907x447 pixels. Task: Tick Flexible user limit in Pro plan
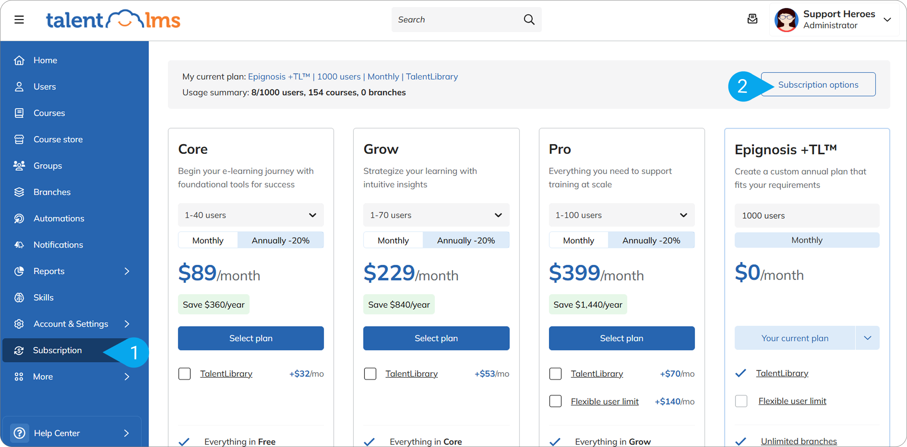[555, 401]
